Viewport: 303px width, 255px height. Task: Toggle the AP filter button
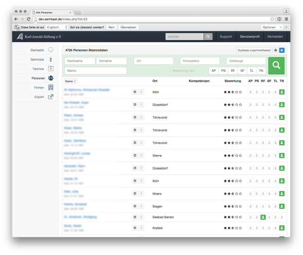coord(214,71)
